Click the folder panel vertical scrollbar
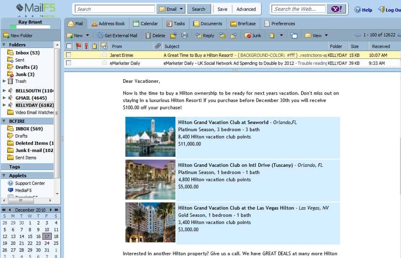 point(57,112)
